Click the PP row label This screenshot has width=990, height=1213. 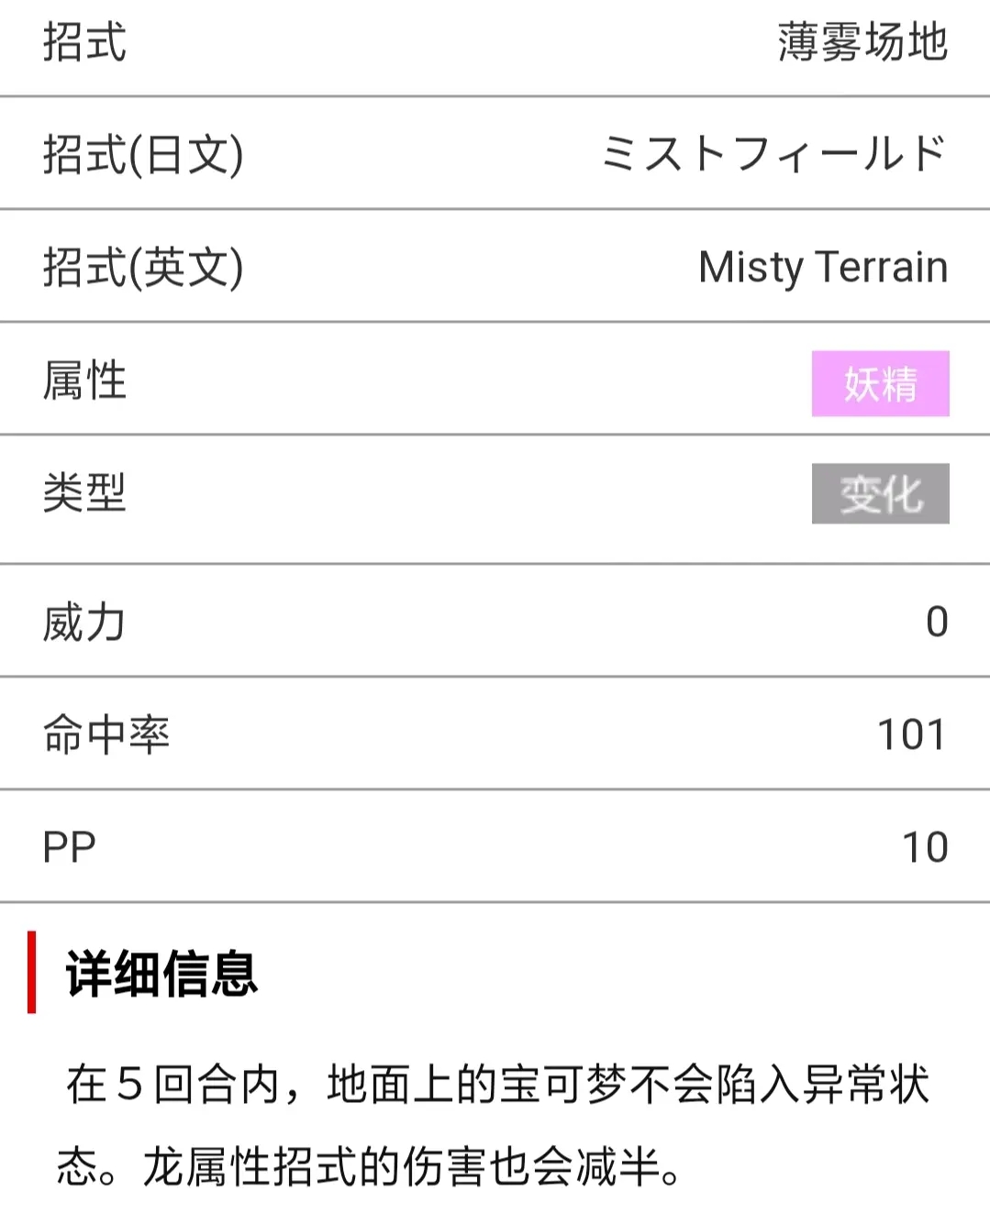coord(69,847)
